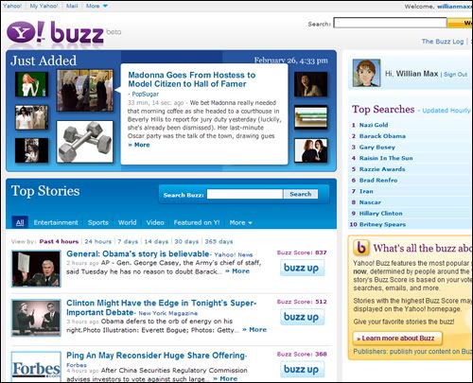Buzz up the General Obama story
Viewport: 473px width, 383px height.
point(302,268)
